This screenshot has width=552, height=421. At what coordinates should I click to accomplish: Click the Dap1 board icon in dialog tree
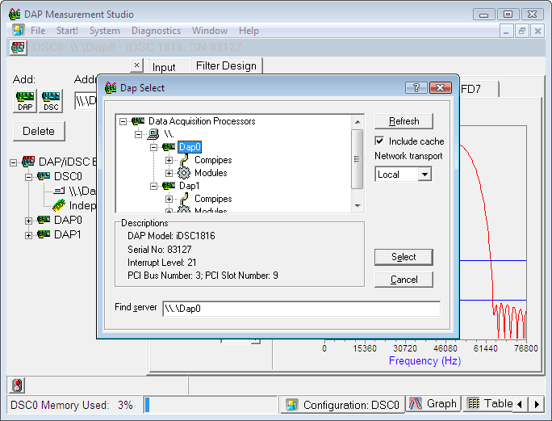(169, 186)
